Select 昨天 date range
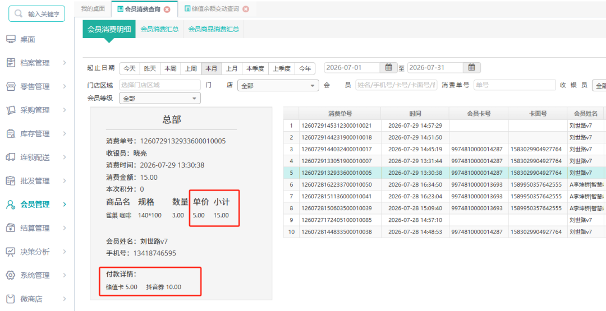Viewport: 606px width, 311px height. click(150, 68)
